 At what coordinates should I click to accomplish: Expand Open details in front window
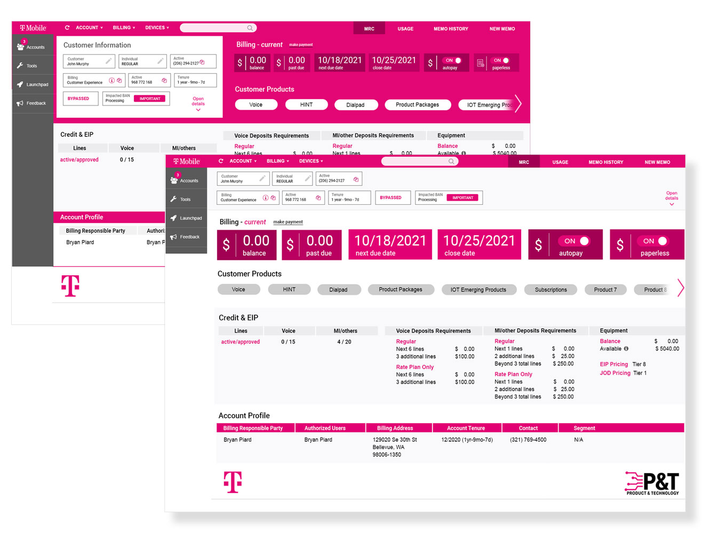tap(672, 198)
